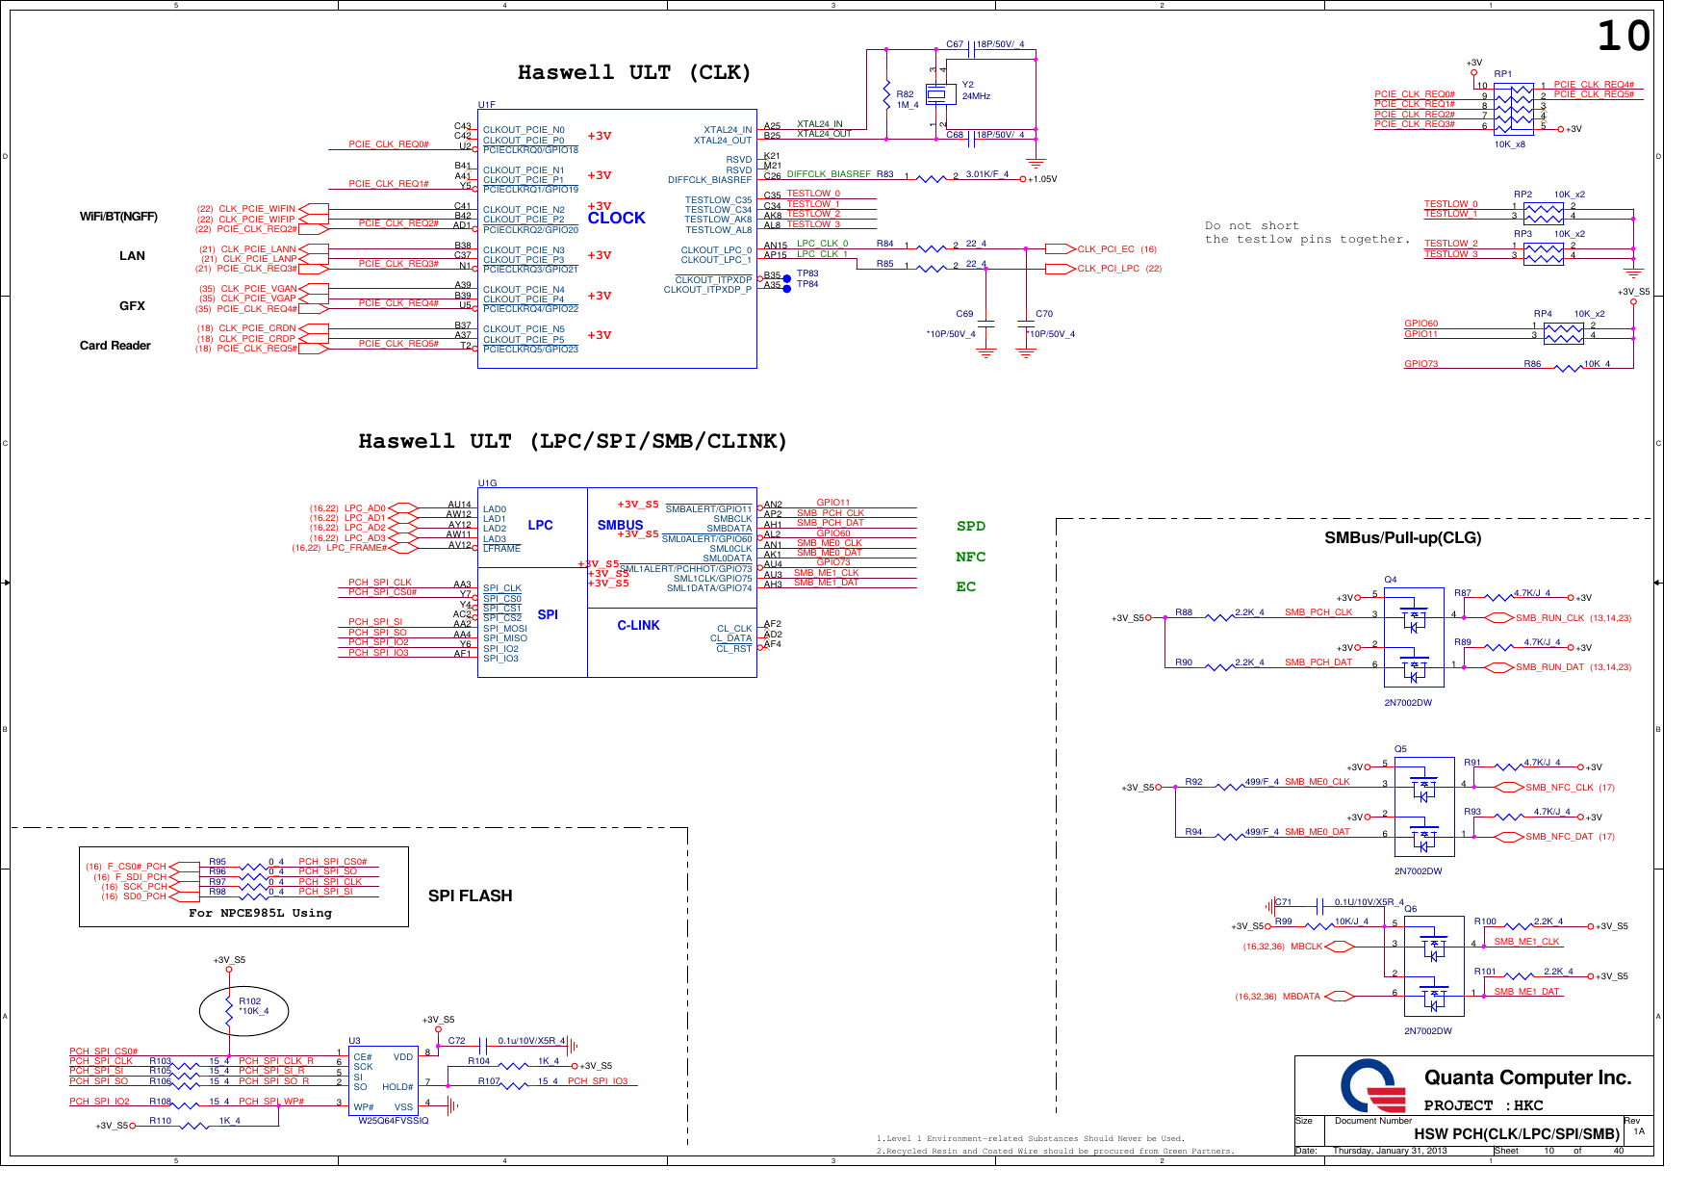Image resolution: width=1689 pixels, height=1194 pixels.
Task: Select resistor reference R100
Action: point(1485,921)
